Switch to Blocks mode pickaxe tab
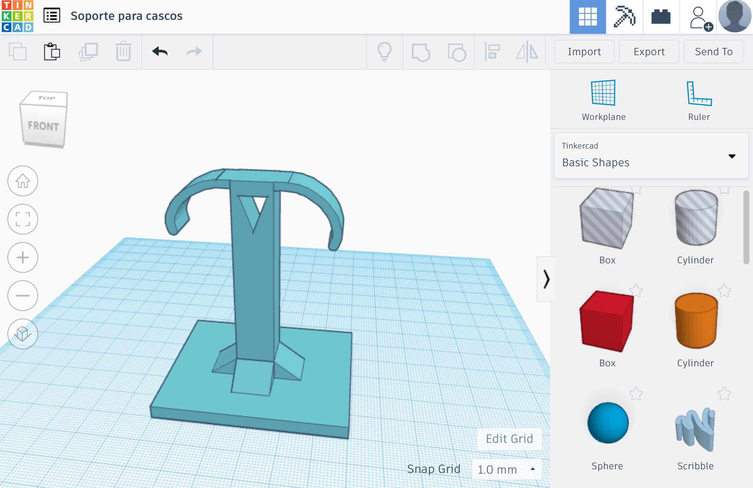This screenshot has height=488, width=753. coord(624,17)
